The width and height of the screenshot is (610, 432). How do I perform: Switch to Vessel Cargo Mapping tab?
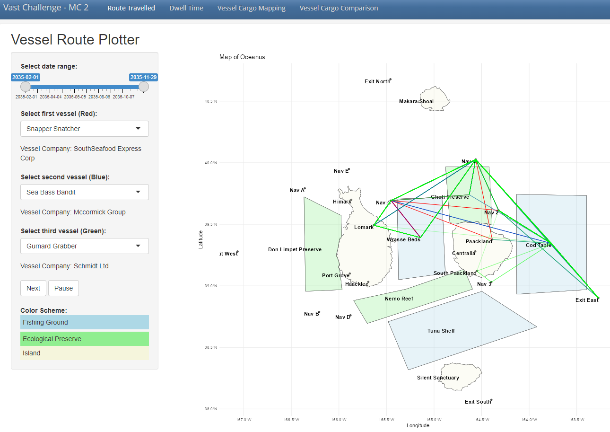coord(251,8)
